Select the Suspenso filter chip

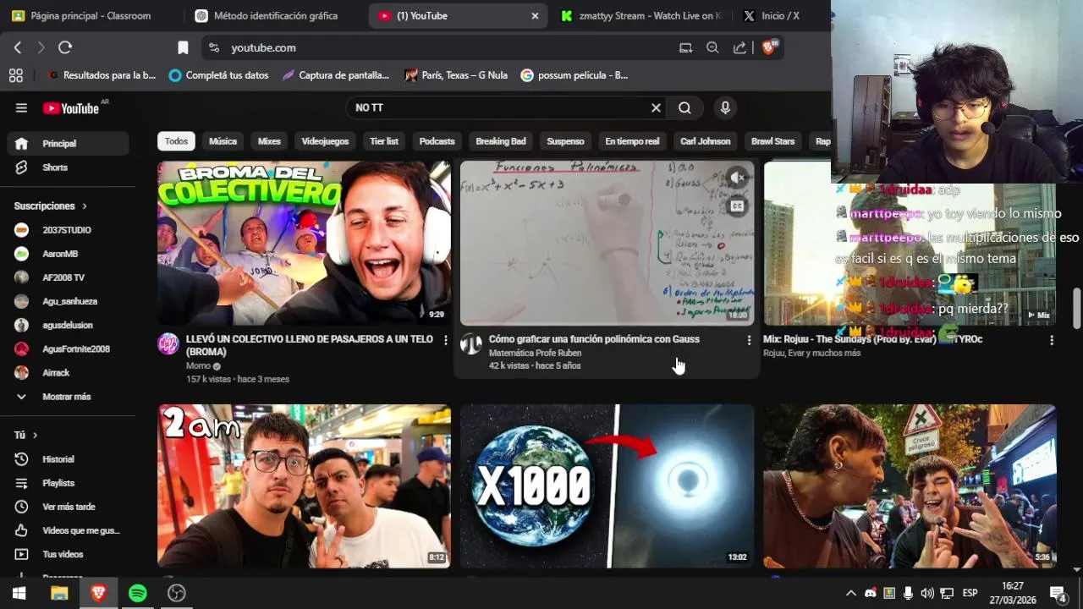(x=565, y=141)
